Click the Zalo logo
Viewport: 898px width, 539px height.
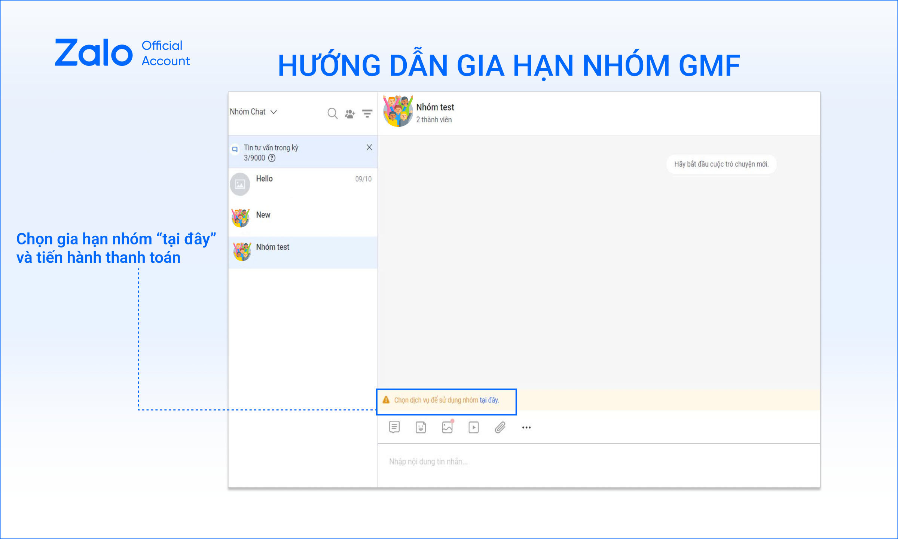(x=94, y=52)
